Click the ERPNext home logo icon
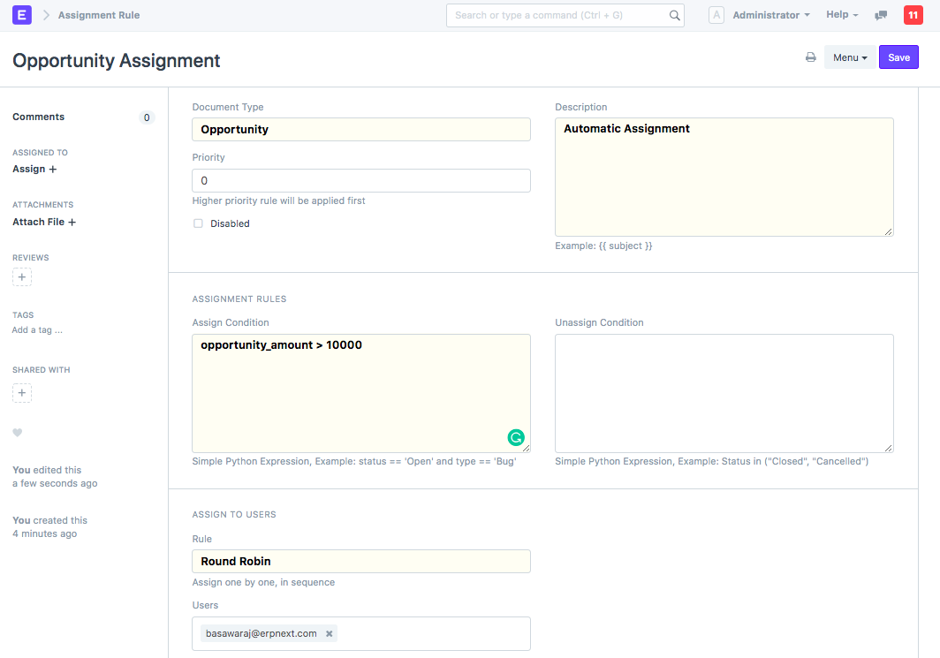This screenshot has height=658, width=940. (x=22, y=15)
